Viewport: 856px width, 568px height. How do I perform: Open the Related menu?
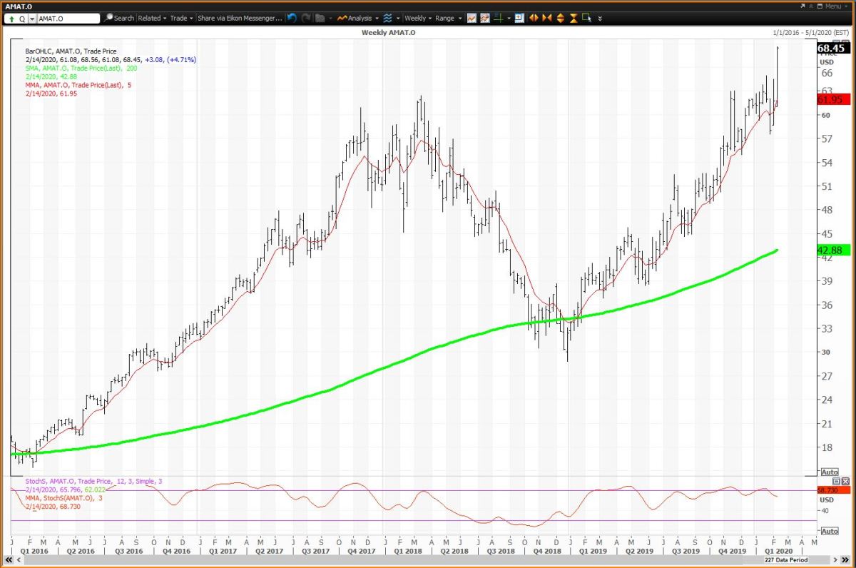tap(152, 18)
